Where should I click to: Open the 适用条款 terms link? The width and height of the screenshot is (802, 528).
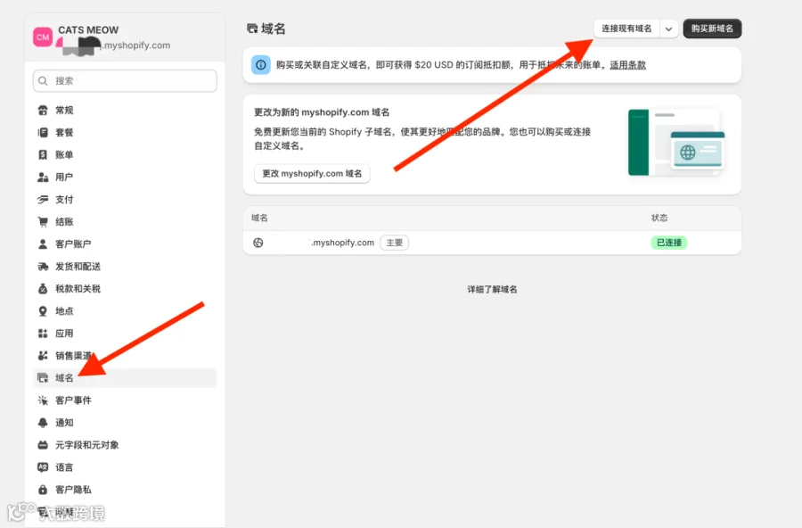(x=627, y=65)
